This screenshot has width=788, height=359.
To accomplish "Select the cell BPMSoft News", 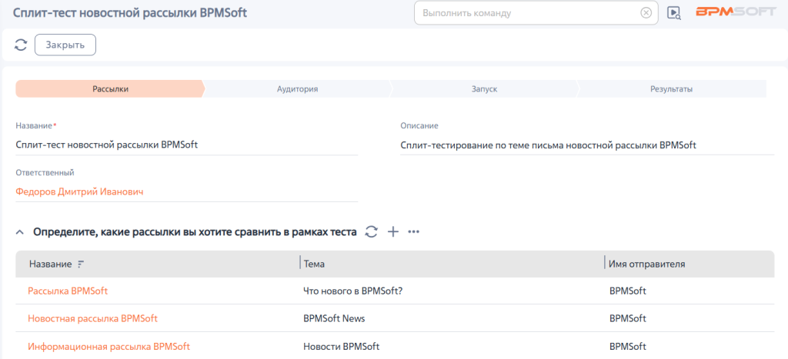I will pyautogui.click(x=334, y=318).
